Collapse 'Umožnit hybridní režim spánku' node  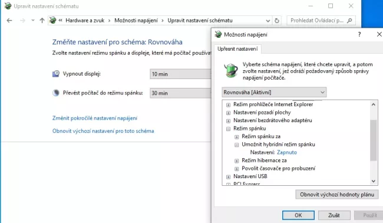(x=236, y=145)
